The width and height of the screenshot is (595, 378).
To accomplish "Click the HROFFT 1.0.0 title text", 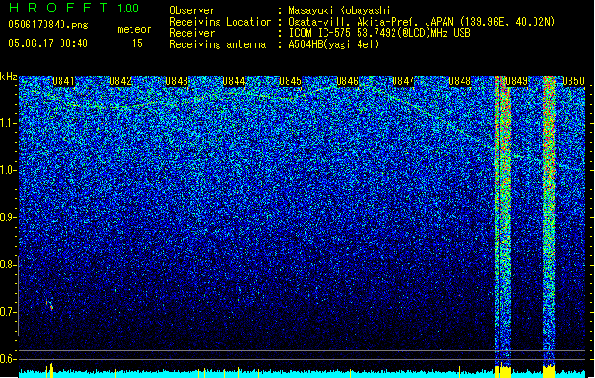I will pyautogui.click(x=74, y=8).
